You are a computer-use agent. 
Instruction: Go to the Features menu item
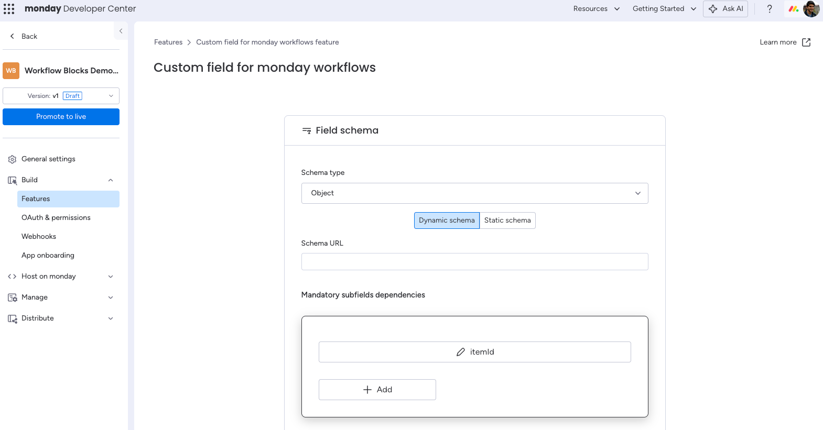[68, 199]
